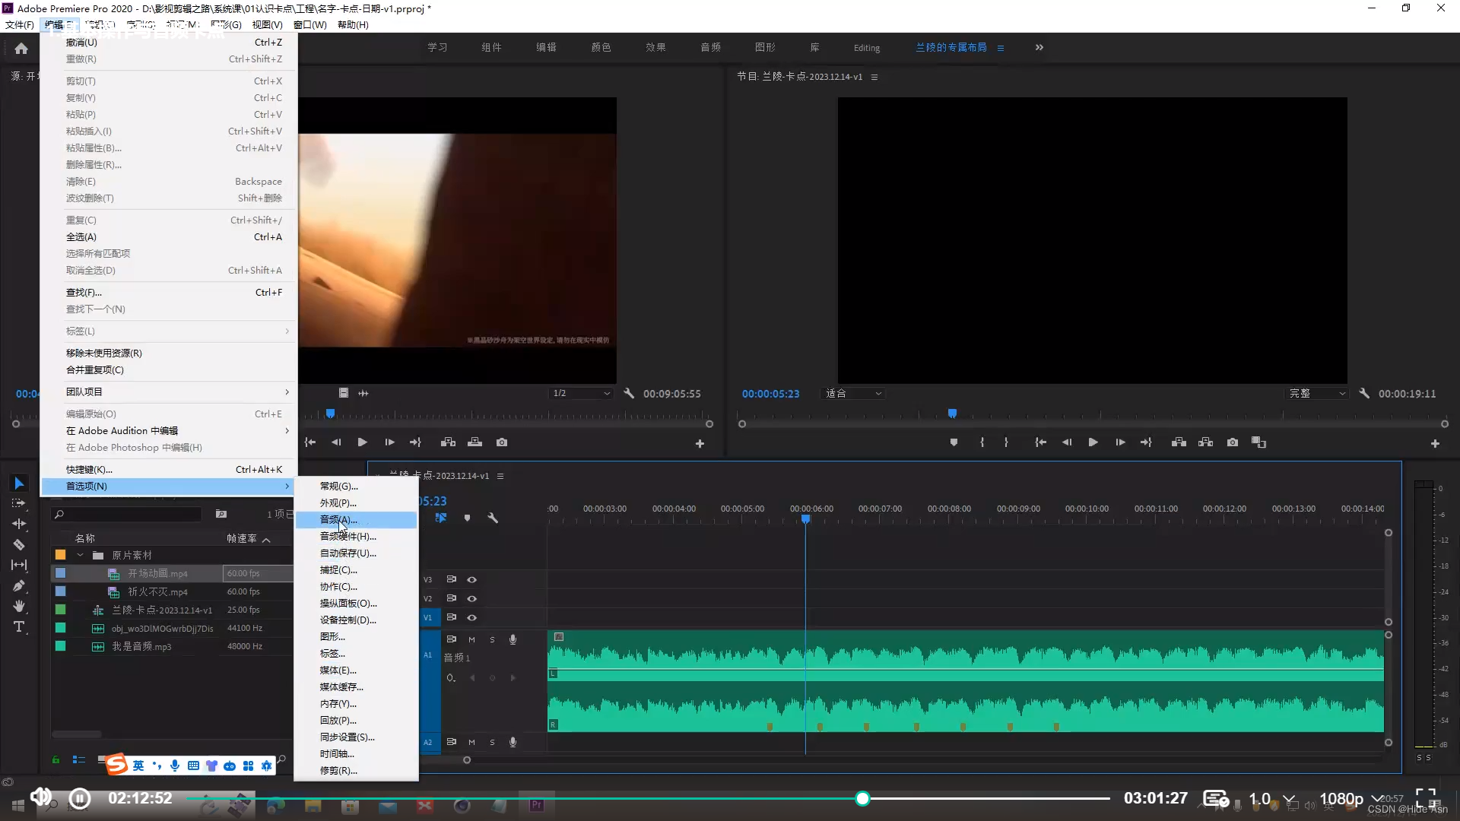Click the orange label swatch of 原片素材
1460x821 pixels.
coord(60,556)
